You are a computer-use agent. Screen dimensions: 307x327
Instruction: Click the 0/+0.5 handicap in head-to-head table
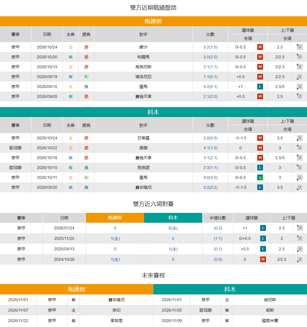pyautogui.click(x=245, y=238)
